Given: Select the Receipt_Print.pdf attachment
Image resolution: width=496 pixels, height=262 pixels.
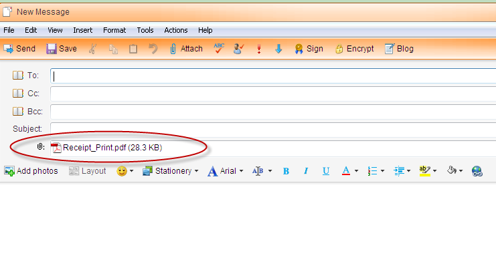Looking at the screenshot, I should click(x=106, y=148).
